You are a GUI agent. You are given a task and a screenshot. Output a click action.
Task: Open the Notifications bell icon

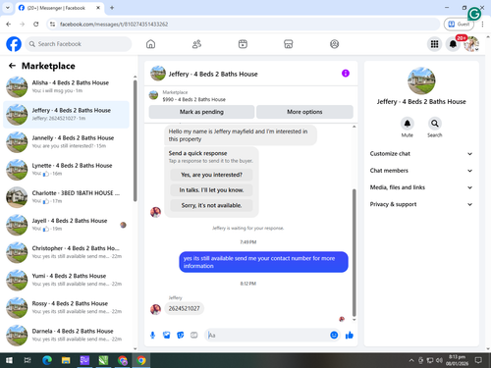point(453,44)
